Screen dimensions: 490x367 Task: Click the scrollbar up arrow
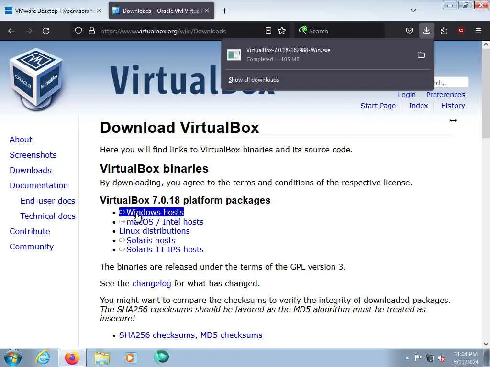(x=486, y=44)
